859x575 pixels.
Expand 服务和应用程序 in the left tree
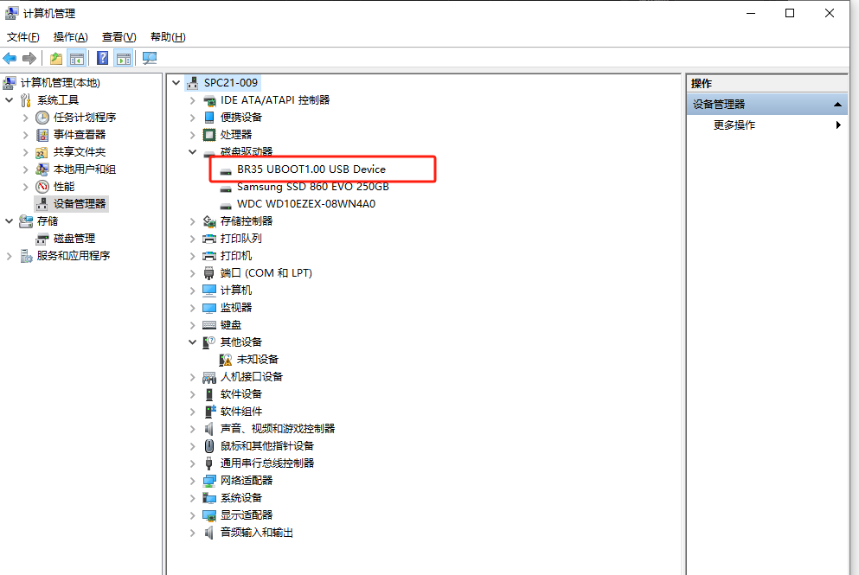[x=9, y=256]
